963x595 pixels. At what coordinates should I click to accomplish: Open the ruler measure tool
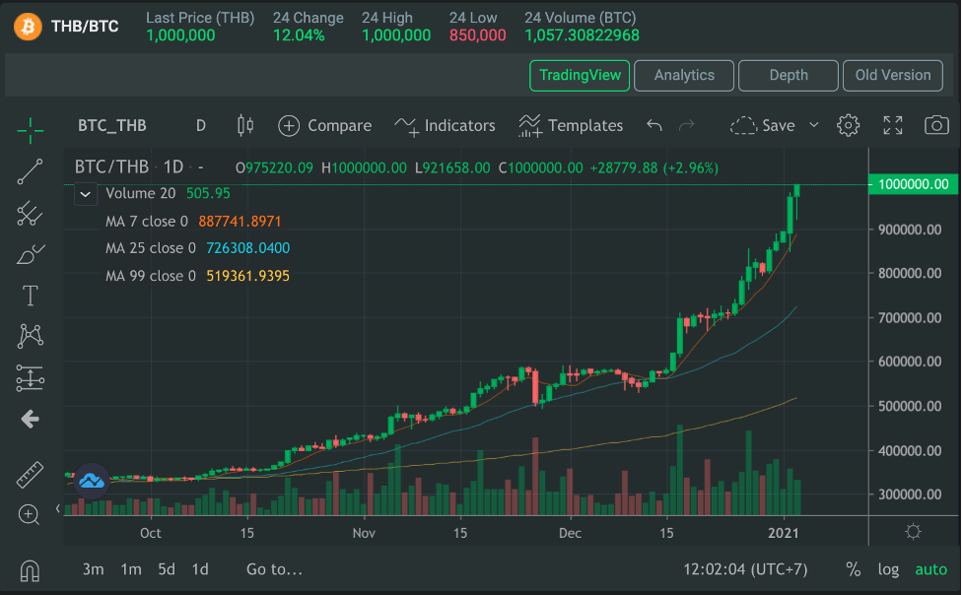tap(31, 475)
